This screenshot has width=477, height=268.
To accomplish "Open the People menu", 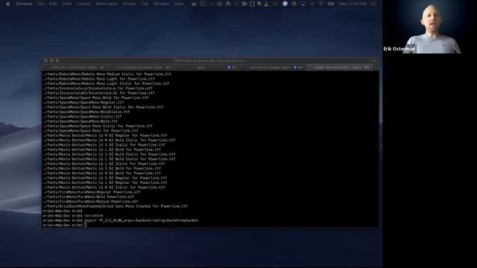I will [129, 4].
